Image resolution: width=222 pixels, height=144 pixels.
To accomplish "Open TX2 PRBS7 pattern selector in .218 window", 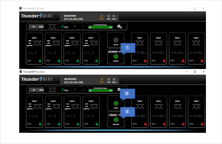I will pos(53,101).
